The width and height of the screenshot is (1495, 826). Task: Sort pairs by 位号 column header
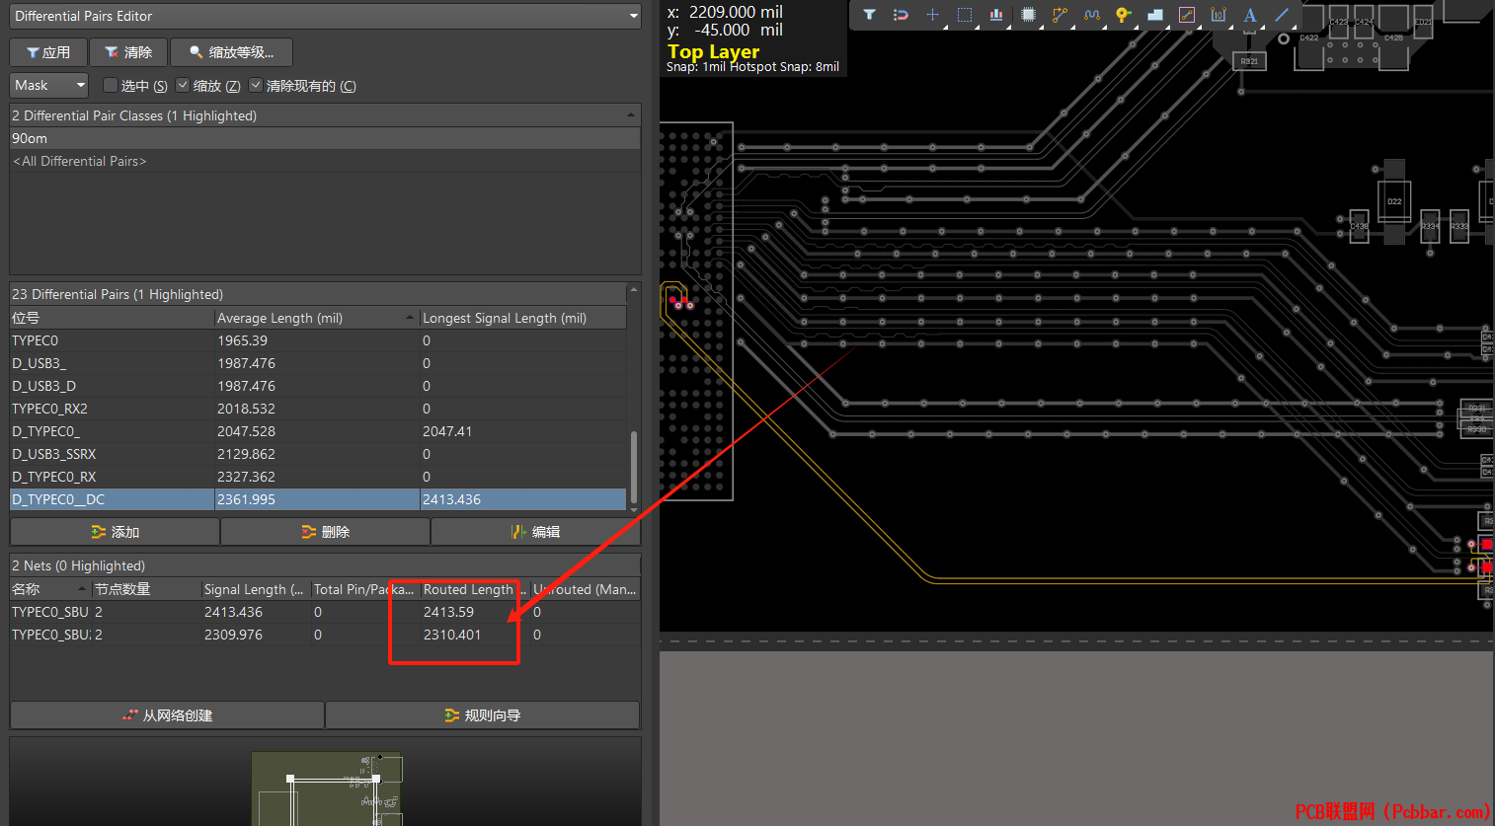(112, 318)
